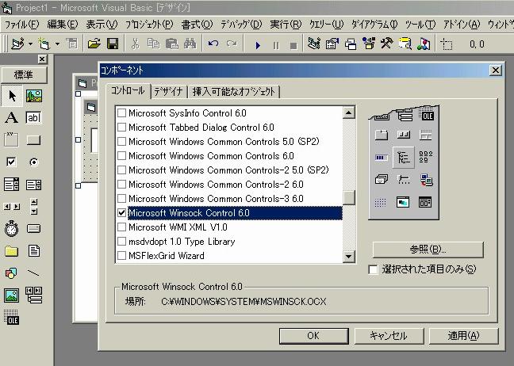Check Microsoft SysInfo Control 6.0
This screenshot has height=366, width=514.
pos(121,113)
